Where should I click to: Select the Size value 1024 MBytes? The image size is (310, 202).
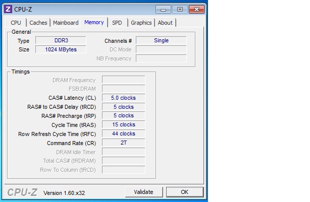(x=61, y=49)
